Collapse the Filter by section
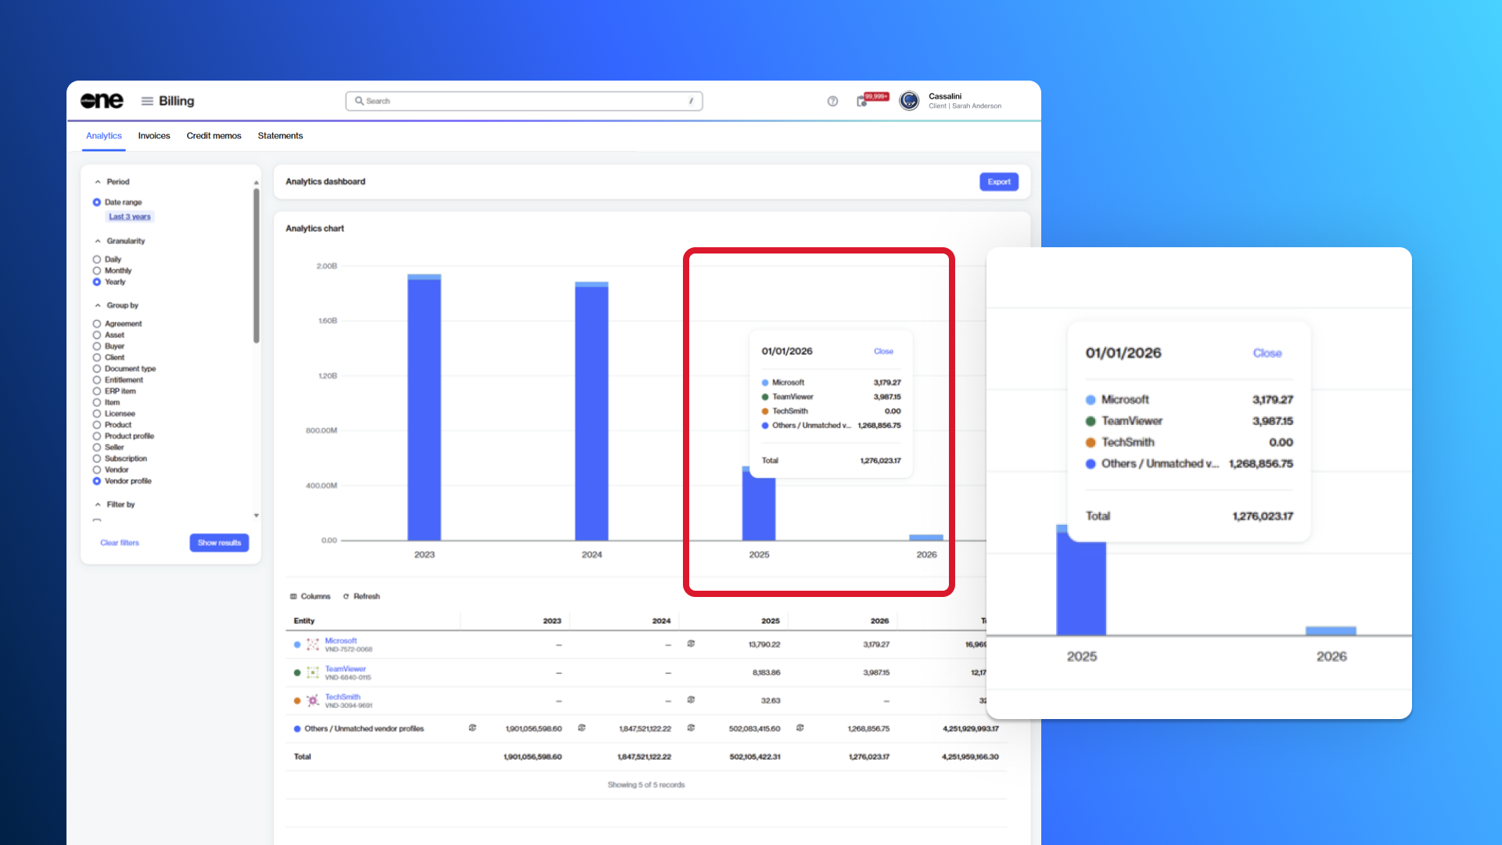 98,505
